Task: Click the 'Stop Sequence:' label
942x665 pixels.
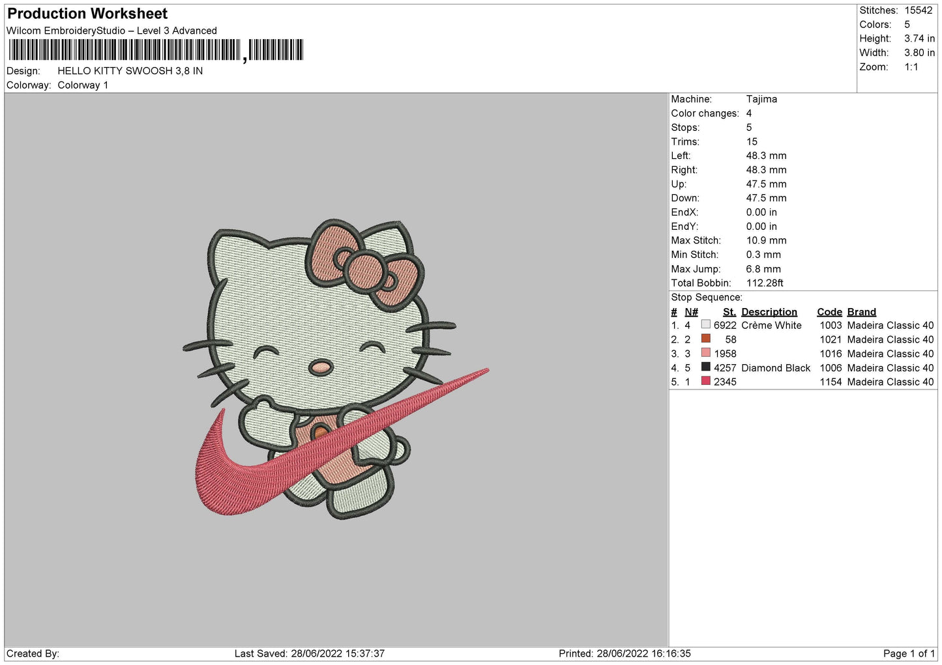Action: [x=707, y=298]
